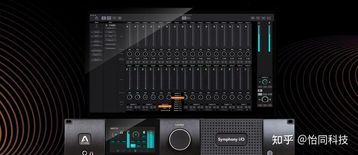Expand the Mixers submenu arrow
The height and width of the screenshot is (155, 358).
(170, 108)
